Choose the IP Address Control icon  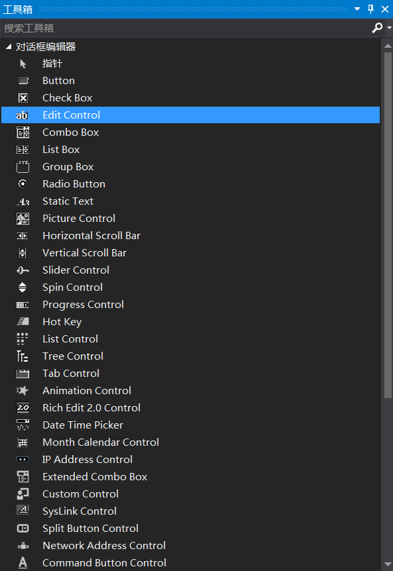pyautogui.click(x=23, y=460)
